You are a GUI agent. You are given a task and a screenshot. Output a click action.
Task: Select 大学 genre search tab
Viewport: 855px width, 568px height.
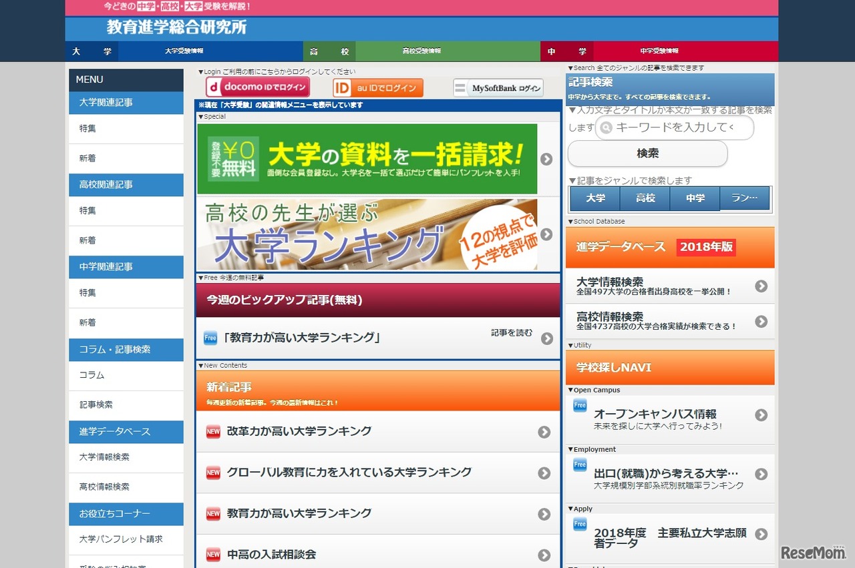coord(595,198)
